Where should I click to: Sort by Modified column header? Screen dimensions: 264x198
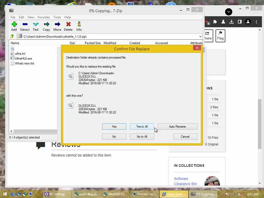[x=110, y=43]
